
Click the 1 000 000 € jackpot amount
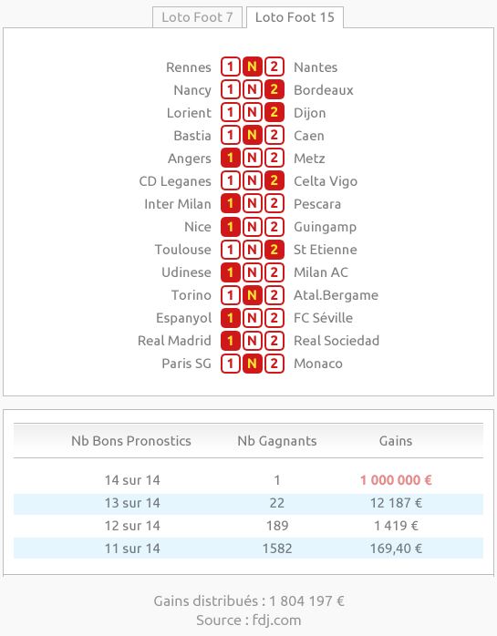(396, 480)
